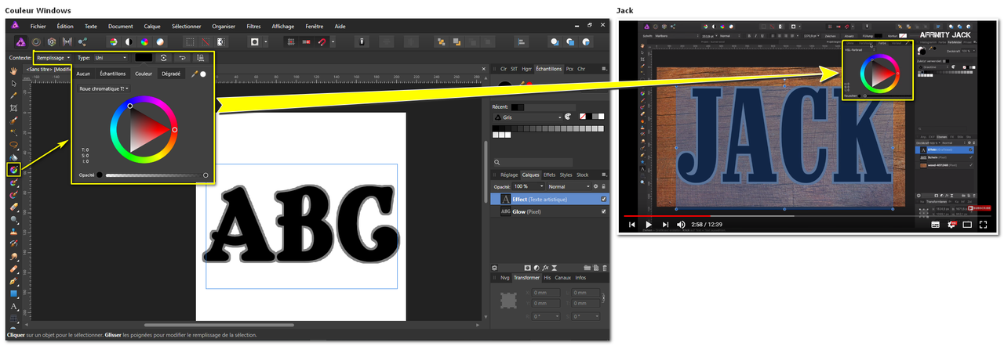This screenshot has width=1004, height=346.
Task: Open the Normal blend mode dropdown
Action: pos(569,187)
